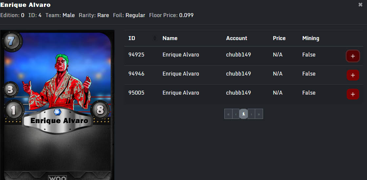This screenshot has width=367, height=180.
Task: Jump to last page of results
Action: point(259,114)
